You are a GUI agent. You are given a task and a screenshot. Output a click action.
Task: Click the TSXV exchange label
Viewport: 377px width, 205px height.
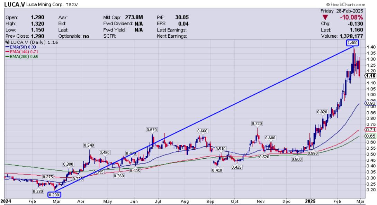tap(72, 4)
